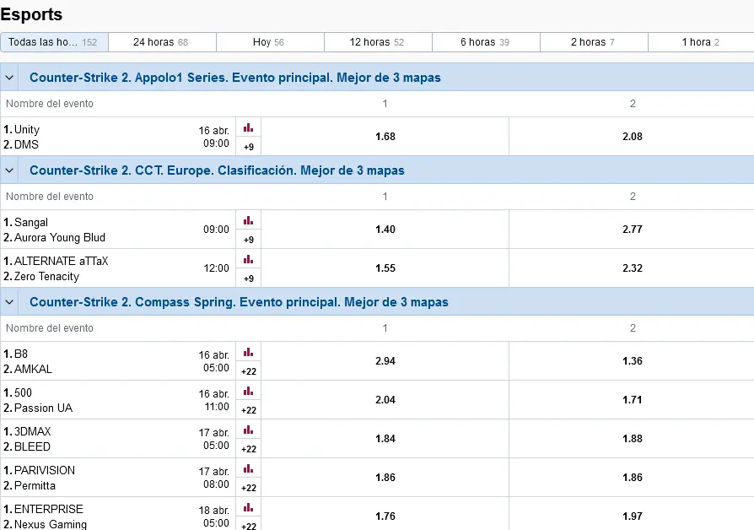Show +9 markets for ALTERNATE aTTaX match
Image resolution: width=754 pixels, height=530 pixels.
tap(248, 279)
